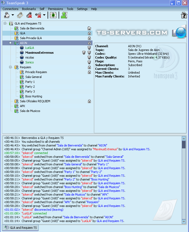Screen dimensions: 189x232
Task: Click the "MaximusExtremus" name in the chat log
Action: click(105, 149)
